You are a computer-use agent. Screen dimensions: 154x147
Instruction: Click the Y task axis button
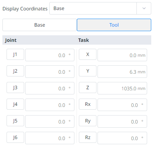pyautogui.click(x=88, y=71)
